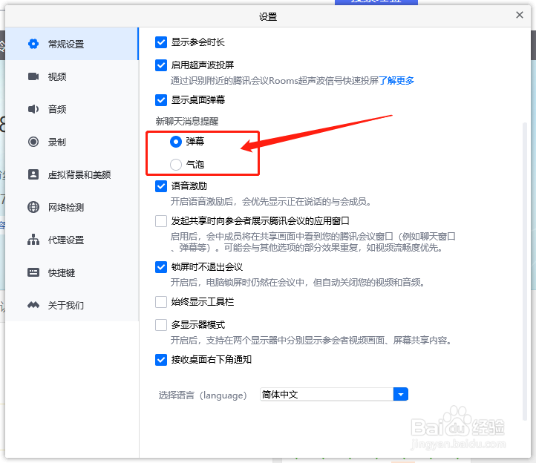Choose 气泡 for new chat message reminders
Image resolution: width=536 pixels, height=463 pixels.
(x=176, y=165)
